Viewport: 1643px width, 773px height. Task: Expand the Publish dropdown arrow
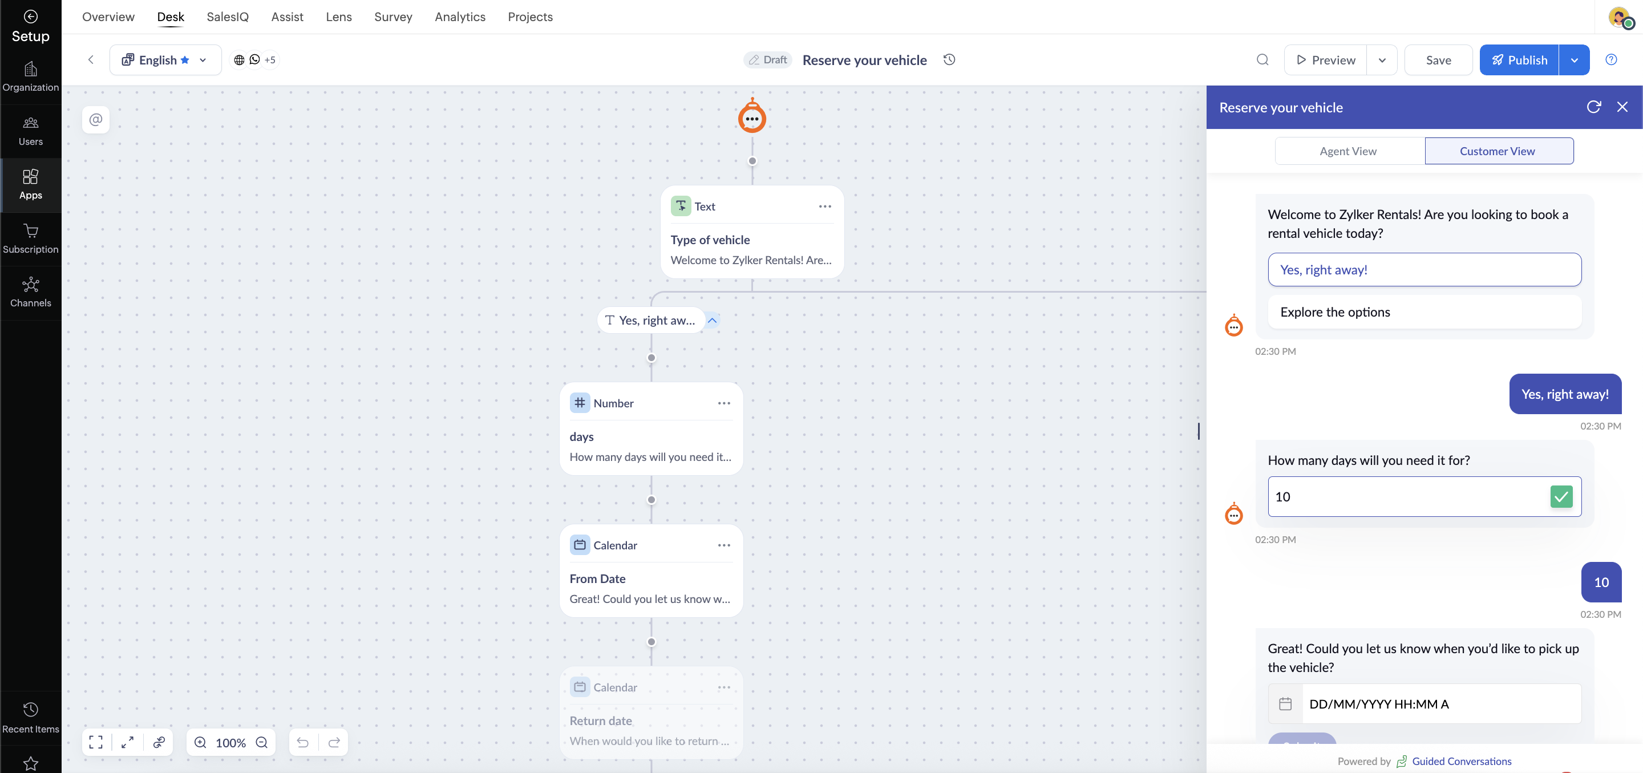click(x=1574, y=59)
